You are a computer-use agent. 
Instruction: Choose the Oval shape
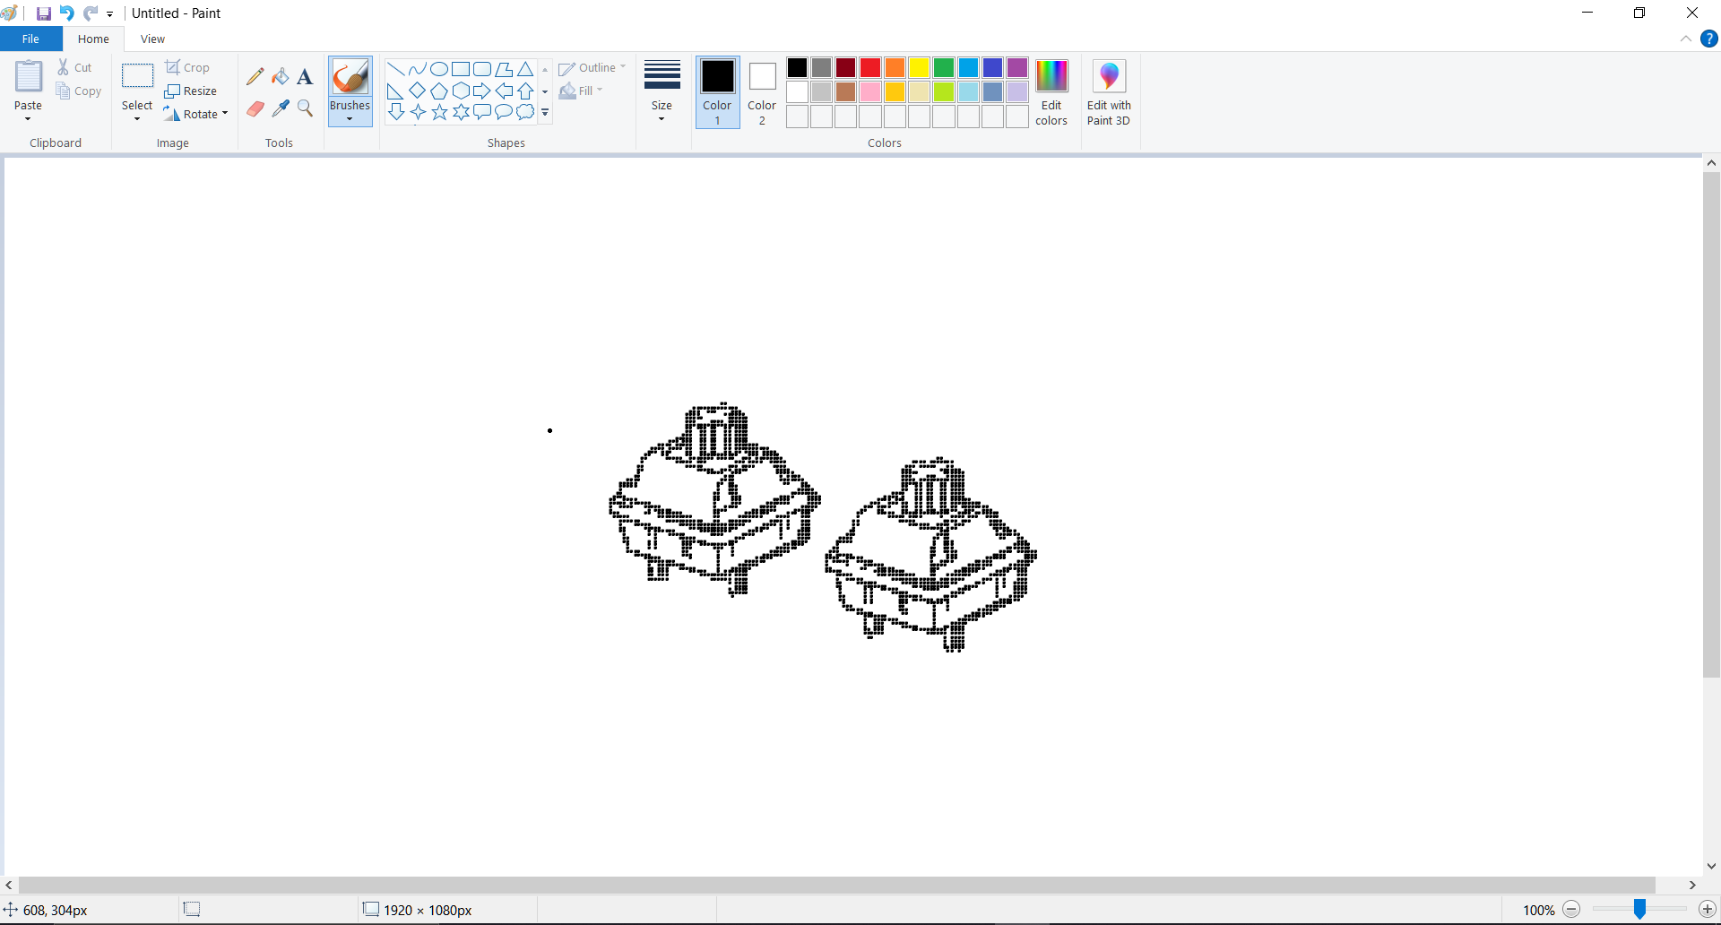pyautogui.click(x=439, y=69)
